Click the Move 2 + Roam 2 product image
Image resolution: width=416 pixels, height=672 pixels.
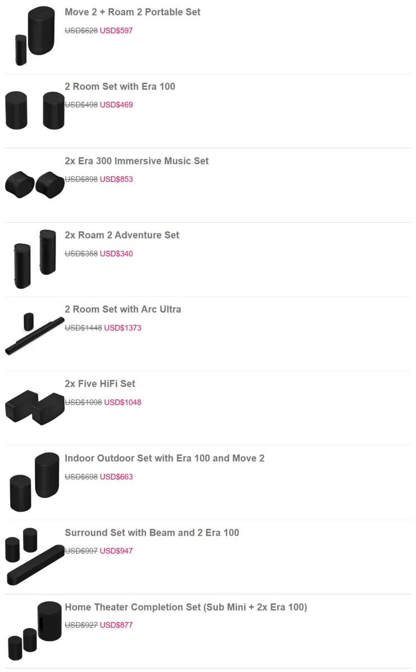35,36
